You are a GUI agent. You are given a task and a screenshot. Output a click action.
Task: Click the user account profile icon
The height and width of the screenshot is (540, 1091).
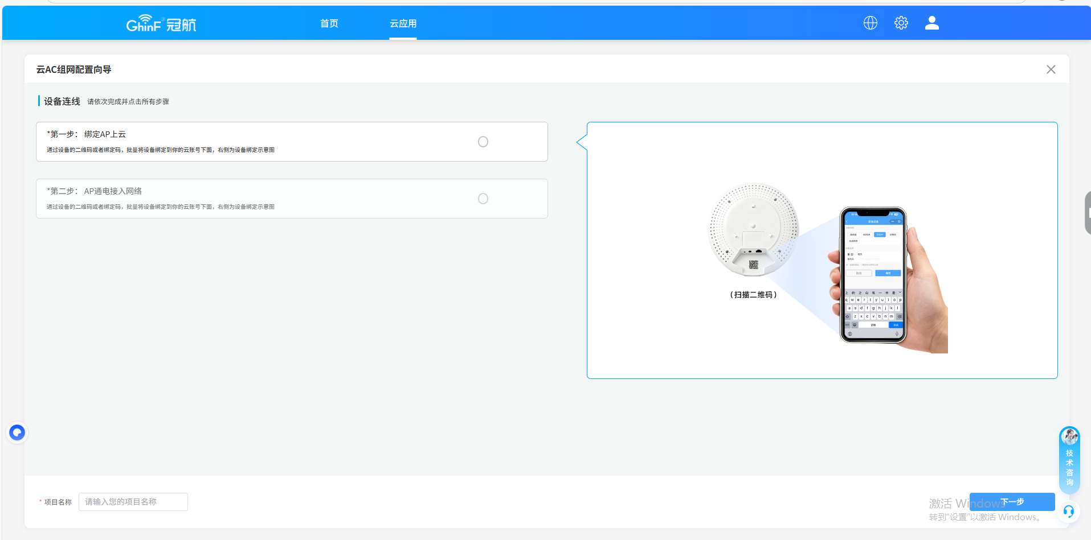(x=931, y=23)
